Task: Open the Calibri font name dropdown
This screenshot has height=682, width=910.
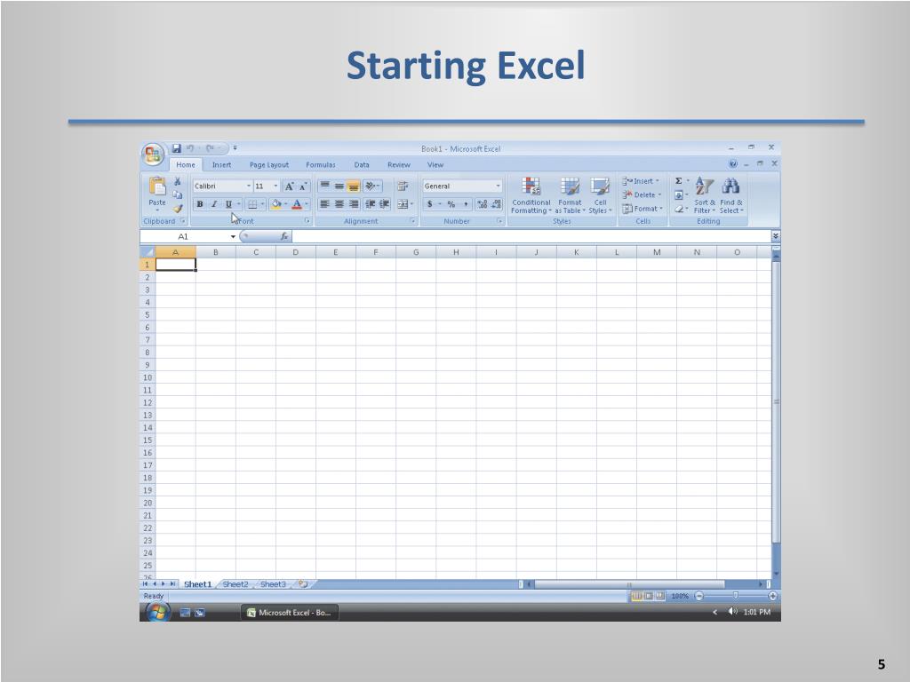Action: click(x=249, y=186)
